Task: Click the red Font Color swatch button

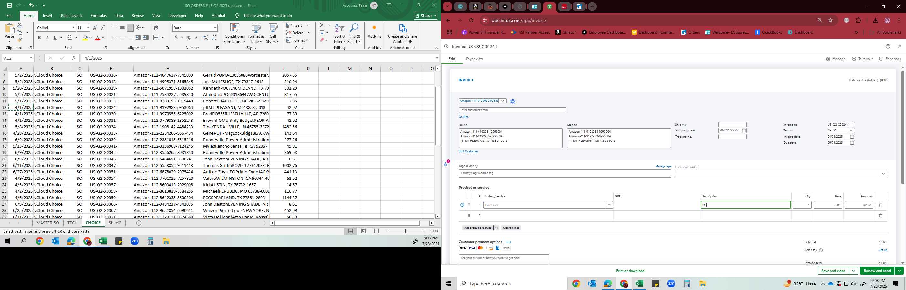Action: (98, 38)
